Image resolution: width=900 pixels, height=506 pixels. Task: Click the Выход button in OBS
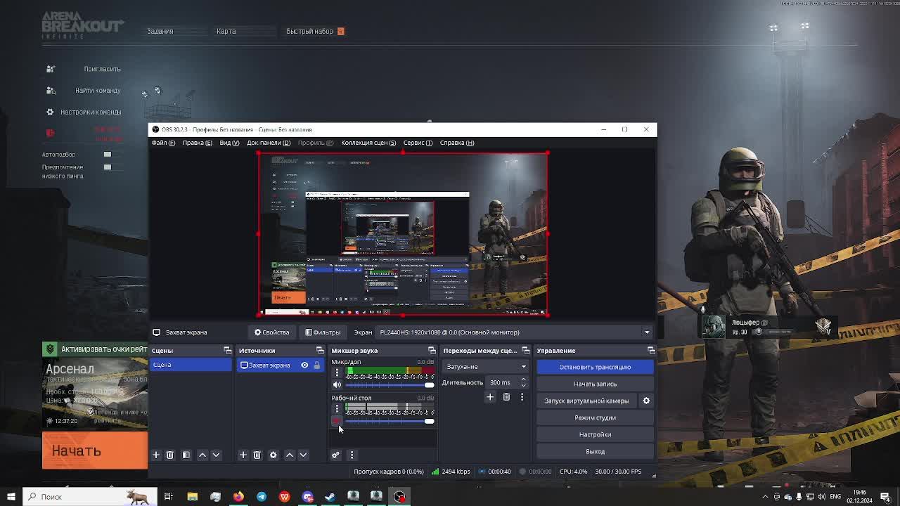595,451
